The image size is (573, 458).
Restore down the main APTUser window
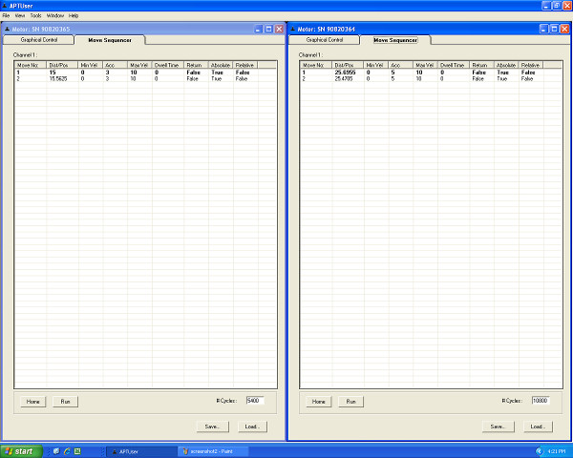point(556,5)
